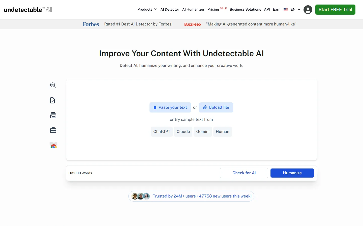The height and width of the screenshot is (227, 363).
Task: Open the EN language dropdown
Action: point(295,9)
